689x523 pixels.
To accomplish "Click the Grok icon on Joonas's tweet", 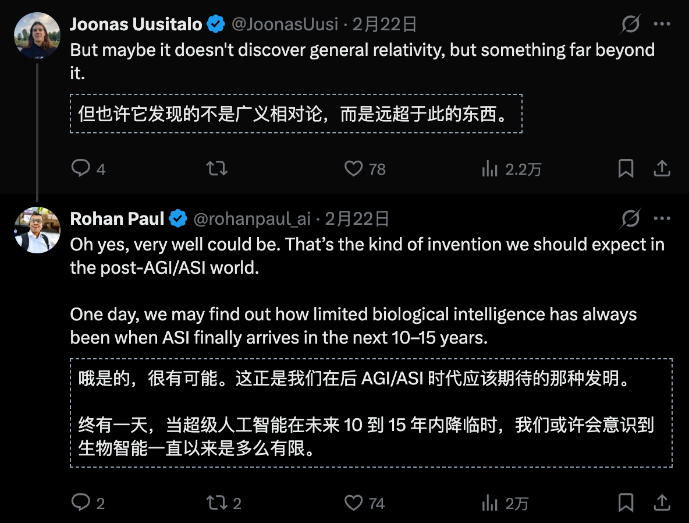I will point(630,24).
